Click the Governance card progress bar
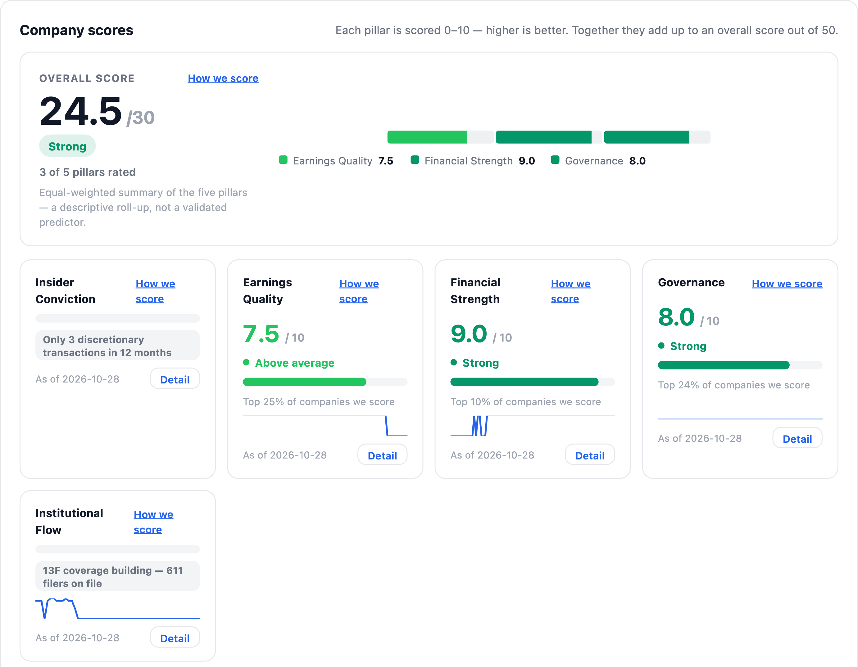This screenshot has width=858, height=667. tap(740, 365)
